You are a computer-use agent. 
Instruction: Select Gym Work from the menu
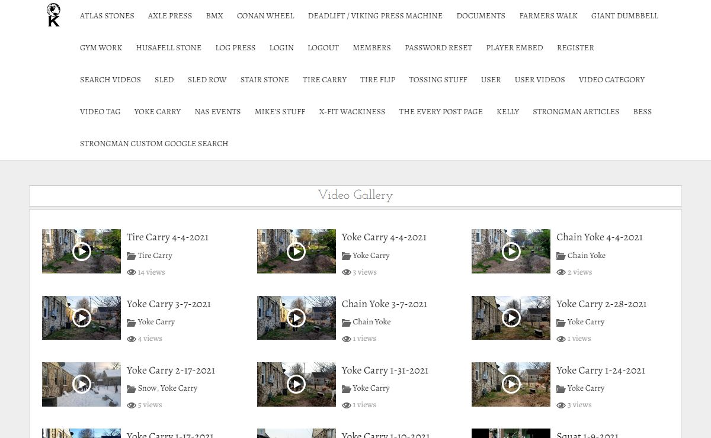[x=101, y=48]
